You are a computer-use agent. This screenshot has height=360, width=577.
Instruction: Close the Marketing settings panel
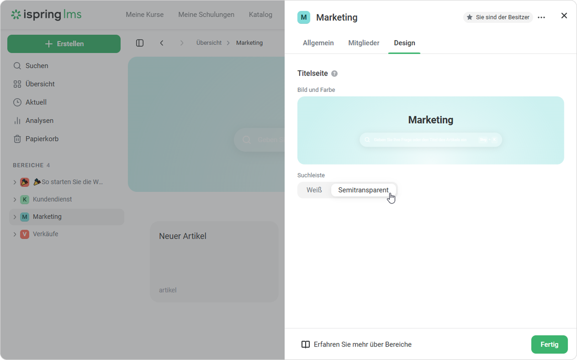pyautogui.click(x=564, y=16)
